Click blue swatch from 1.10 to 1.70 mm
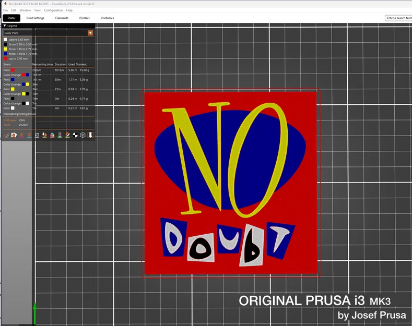The height and width of the screenshot is (326, 412). (x=5, y=54)
